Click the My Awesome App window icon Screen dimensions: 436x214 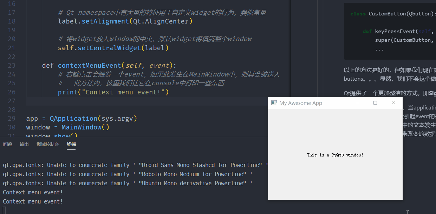[274, 103]
